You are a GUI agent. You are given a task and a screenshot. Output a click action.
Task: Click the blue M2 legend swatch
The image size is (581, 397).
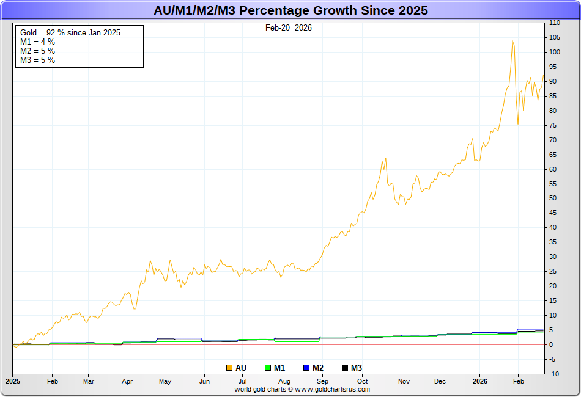tap(306, 368)
